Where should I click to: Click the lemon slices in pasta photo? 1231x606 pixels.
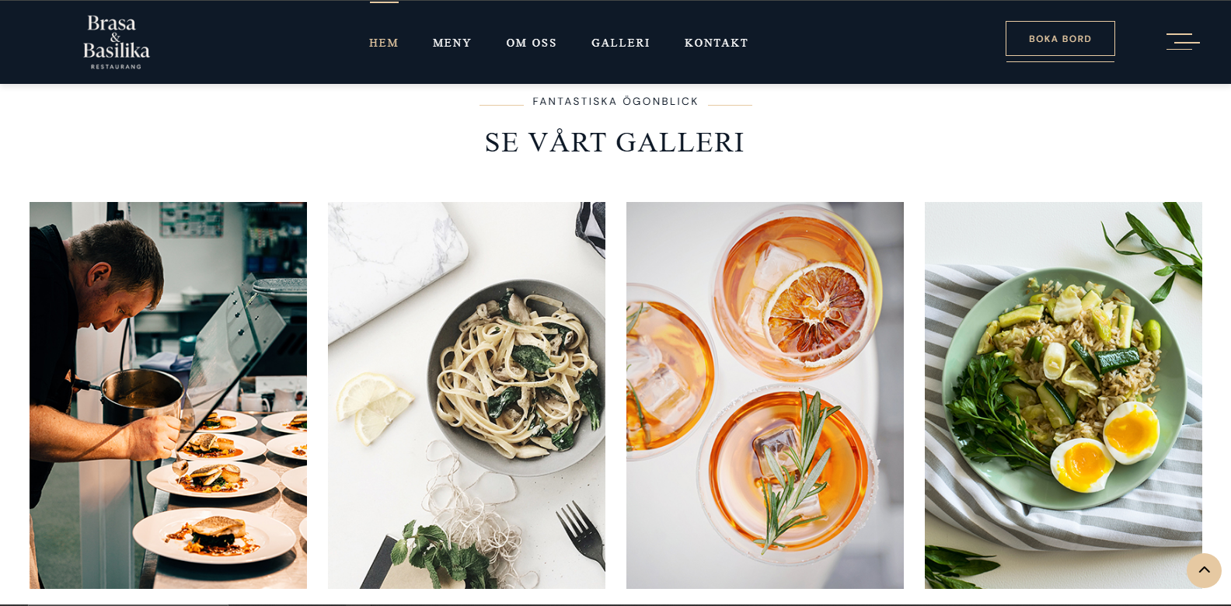pyautogui.click(x=374, y=406)
